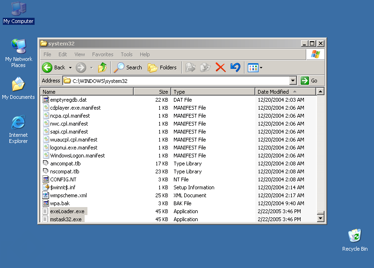Go up one folder level
The image size is (374, 268).
[102, 67]
